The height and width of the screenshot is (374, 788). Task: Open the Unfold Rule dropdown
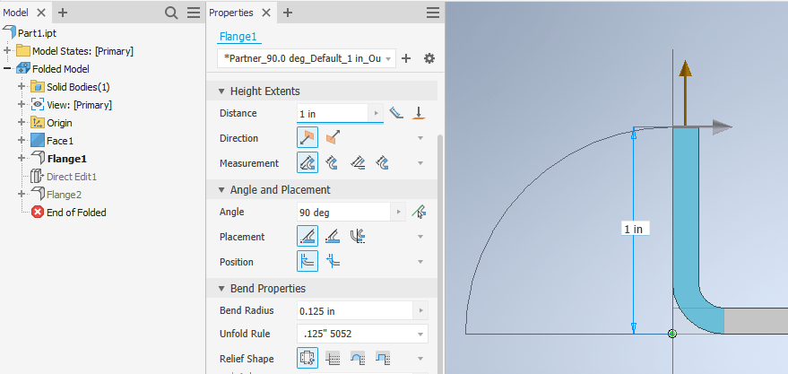click(362, 334)
